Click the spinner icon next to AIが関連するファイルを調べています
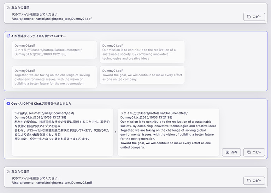Image resolution: width=271 pixels, height=193 pixels. tap(8, 36)
